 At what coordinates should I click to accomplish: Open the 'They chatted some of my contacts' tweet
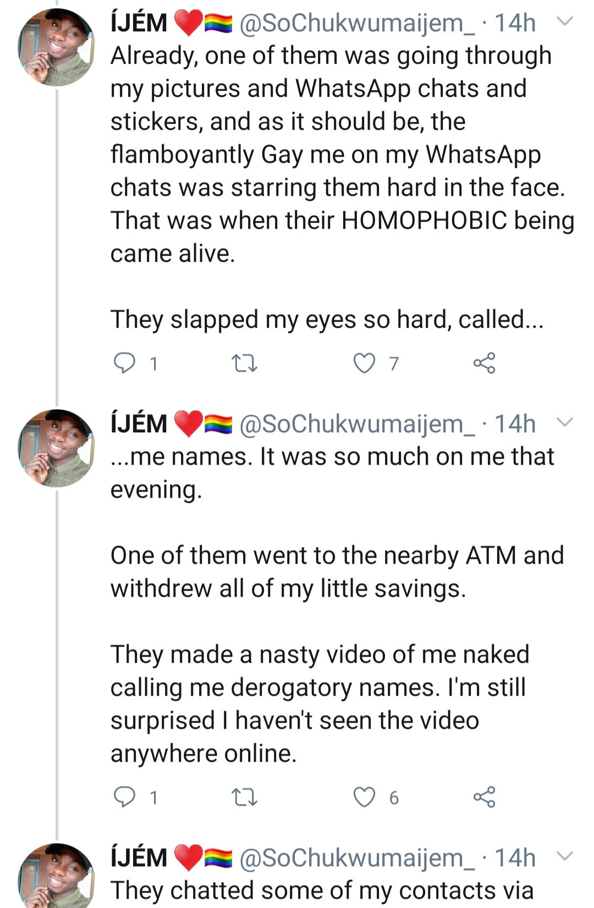pos(322,891)
